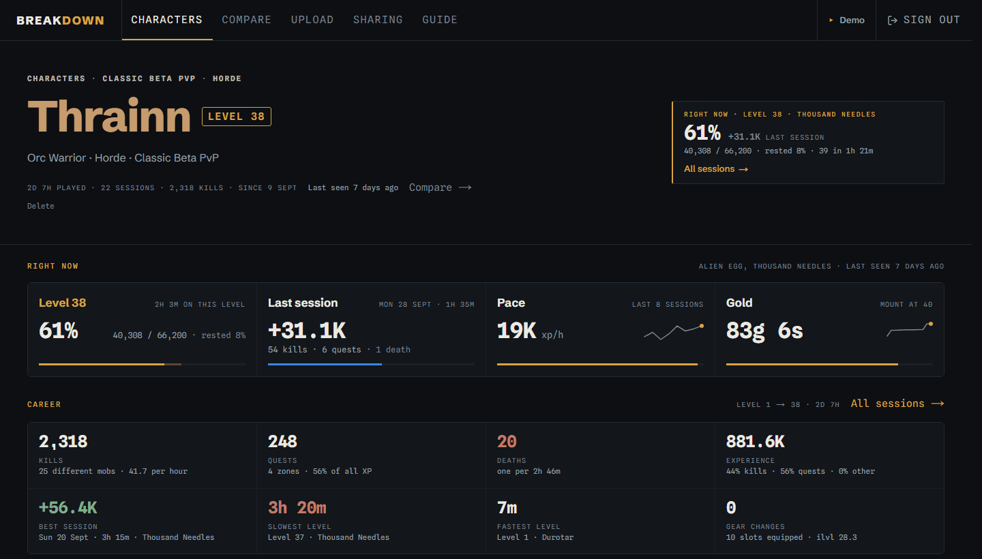Click 'Level 37 · Thousand Needles' text
This screenshot has width=982, height=559.
pos(329,537)
